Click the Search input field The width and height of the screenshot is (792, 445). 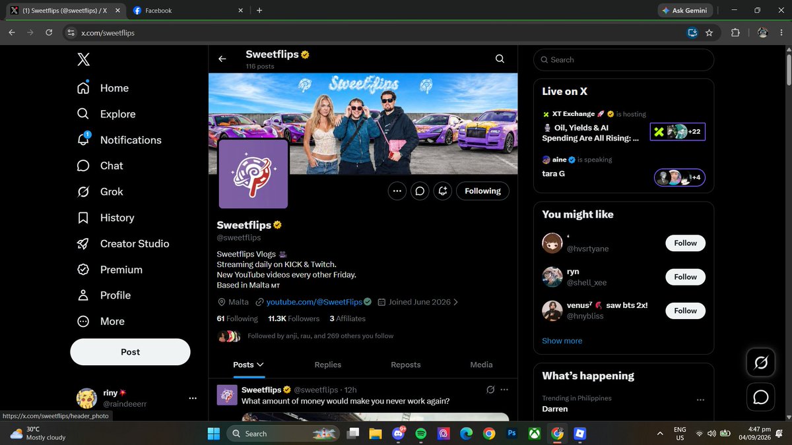624,59
